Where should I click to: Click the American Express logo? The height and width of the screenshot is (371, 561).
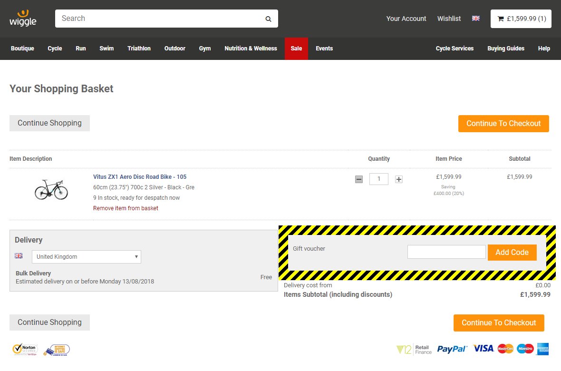coord(543,349)
